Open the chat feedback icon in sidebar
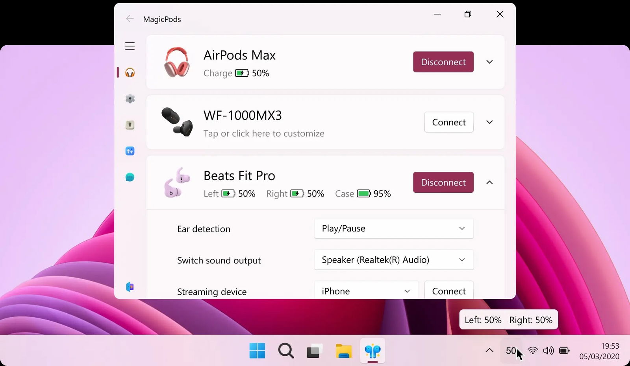 click(130, 177)
